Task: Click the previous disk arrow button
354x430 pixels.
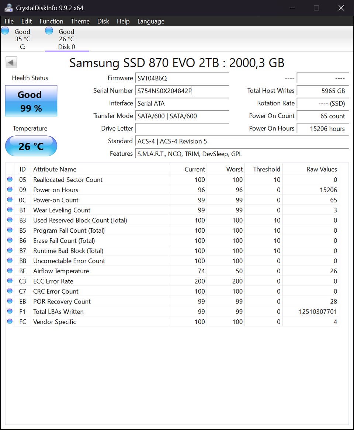Action: (x=11, y=62)
